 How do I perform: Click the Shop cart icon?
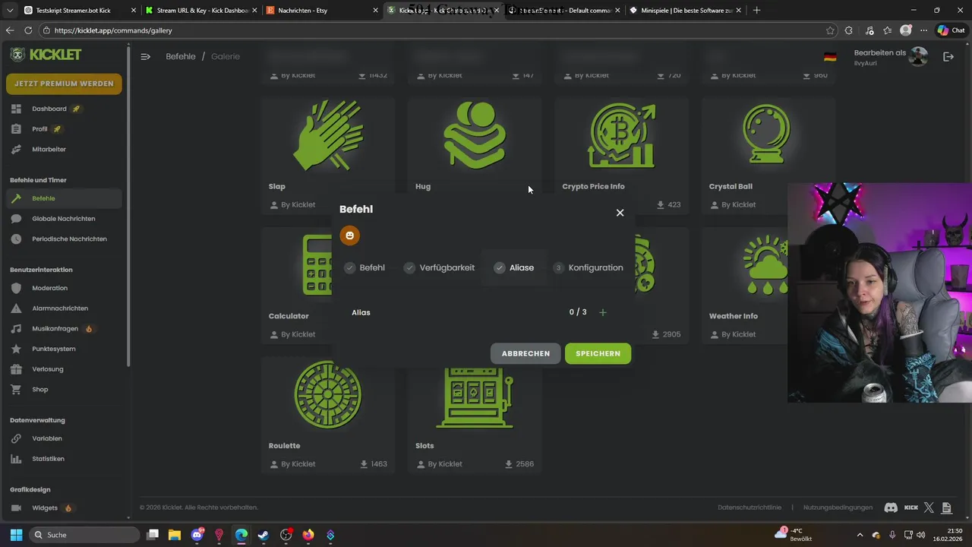(x=16, y=389)
